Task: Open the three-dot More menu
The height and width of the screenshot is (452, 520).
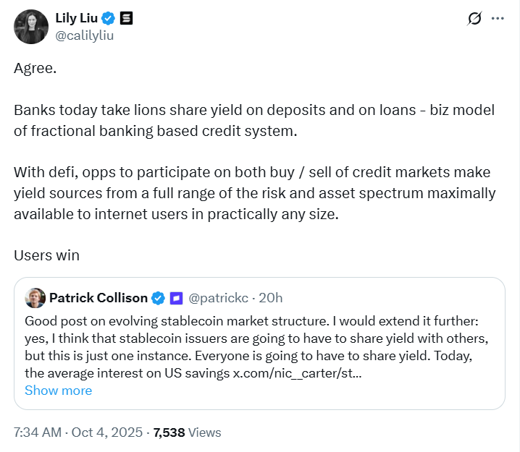Action: (x=498, y=19)
